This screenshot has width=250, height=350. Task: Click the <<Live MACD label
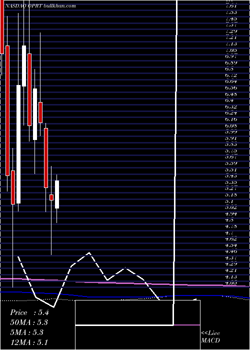(x=210, y=336)
